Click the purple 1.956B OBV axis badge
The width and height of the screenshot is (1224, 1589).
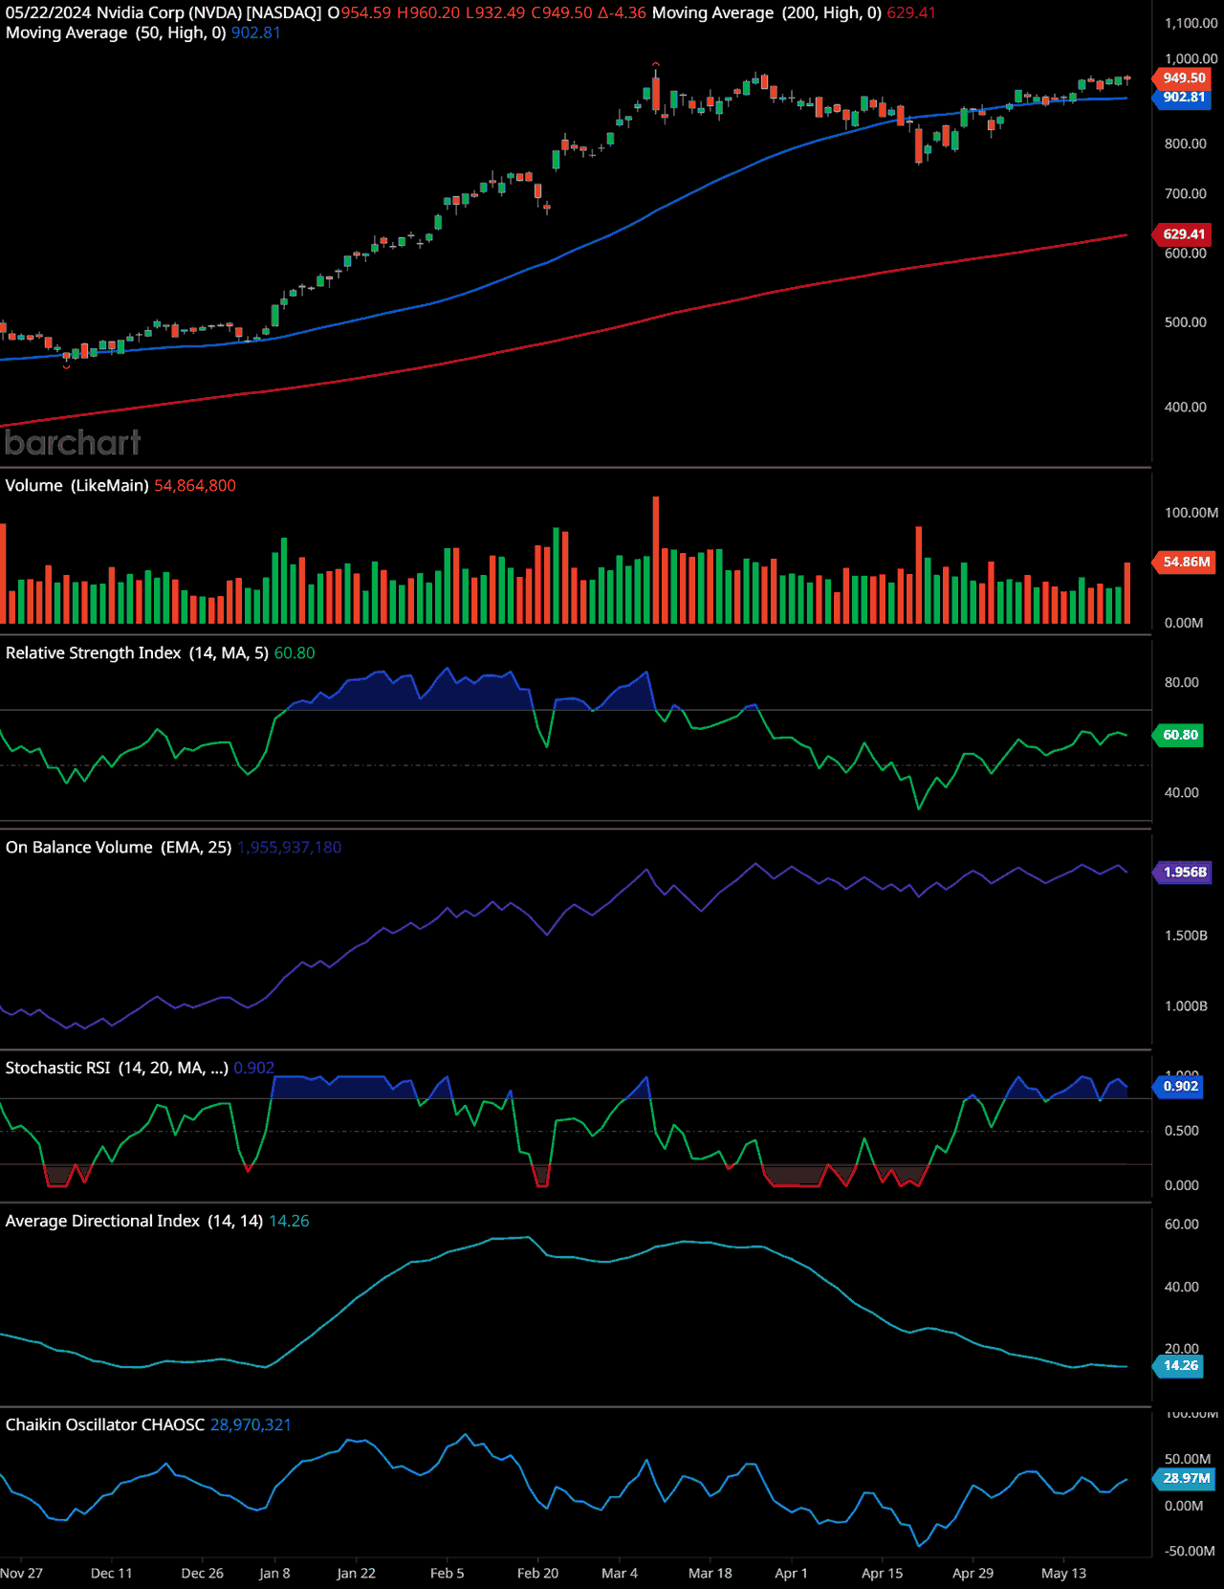(x=1184, y=872)
